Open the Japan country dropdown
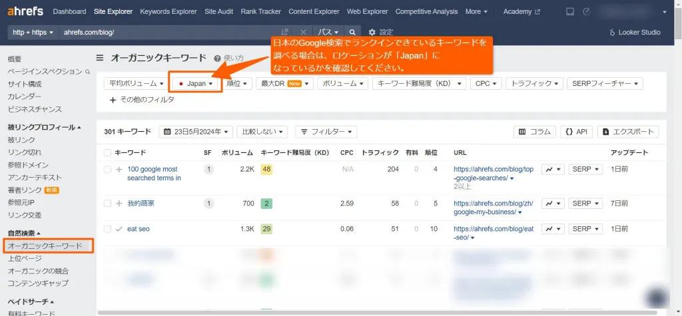Viewport: 682px width, 316px height. 195,83
